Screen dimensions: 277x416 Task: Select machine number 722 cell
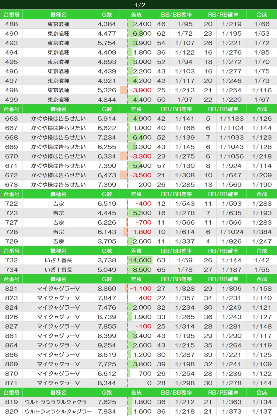12,204
